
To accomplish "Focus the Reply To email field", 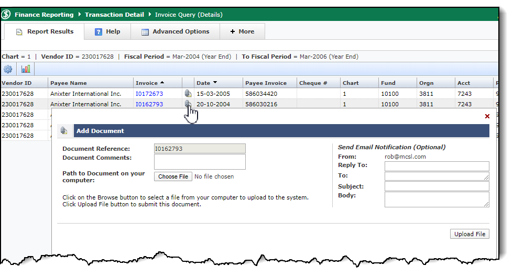I will tap(436, 166).
